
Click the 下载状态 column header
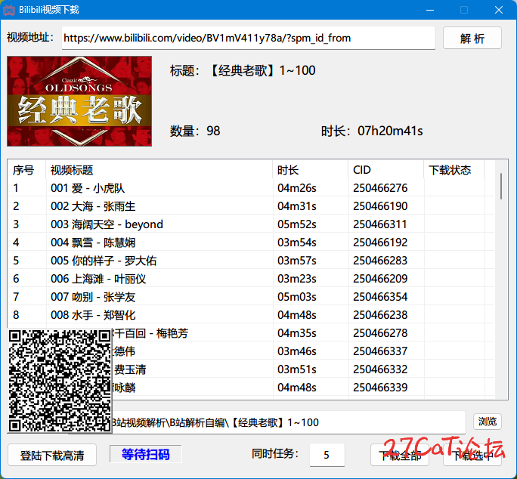tap(454, 170)
